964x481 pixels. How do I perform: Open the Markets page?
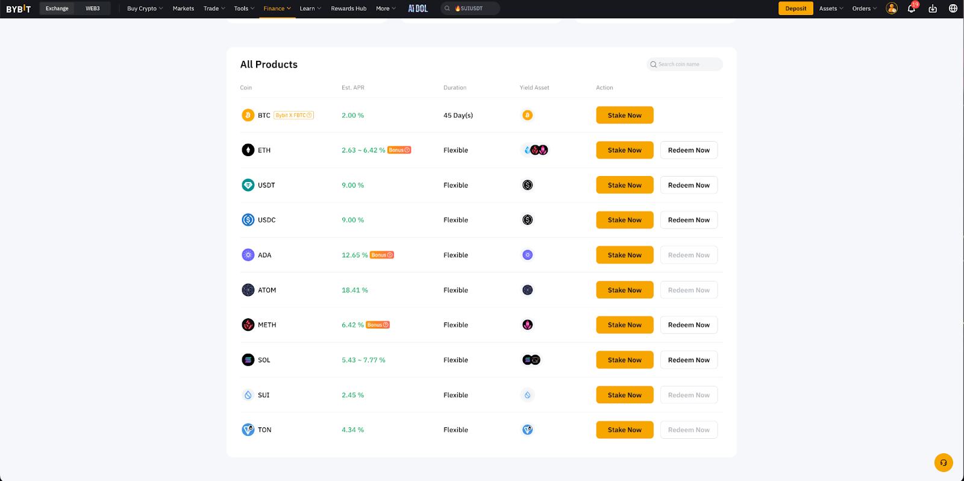click(183, 8)
